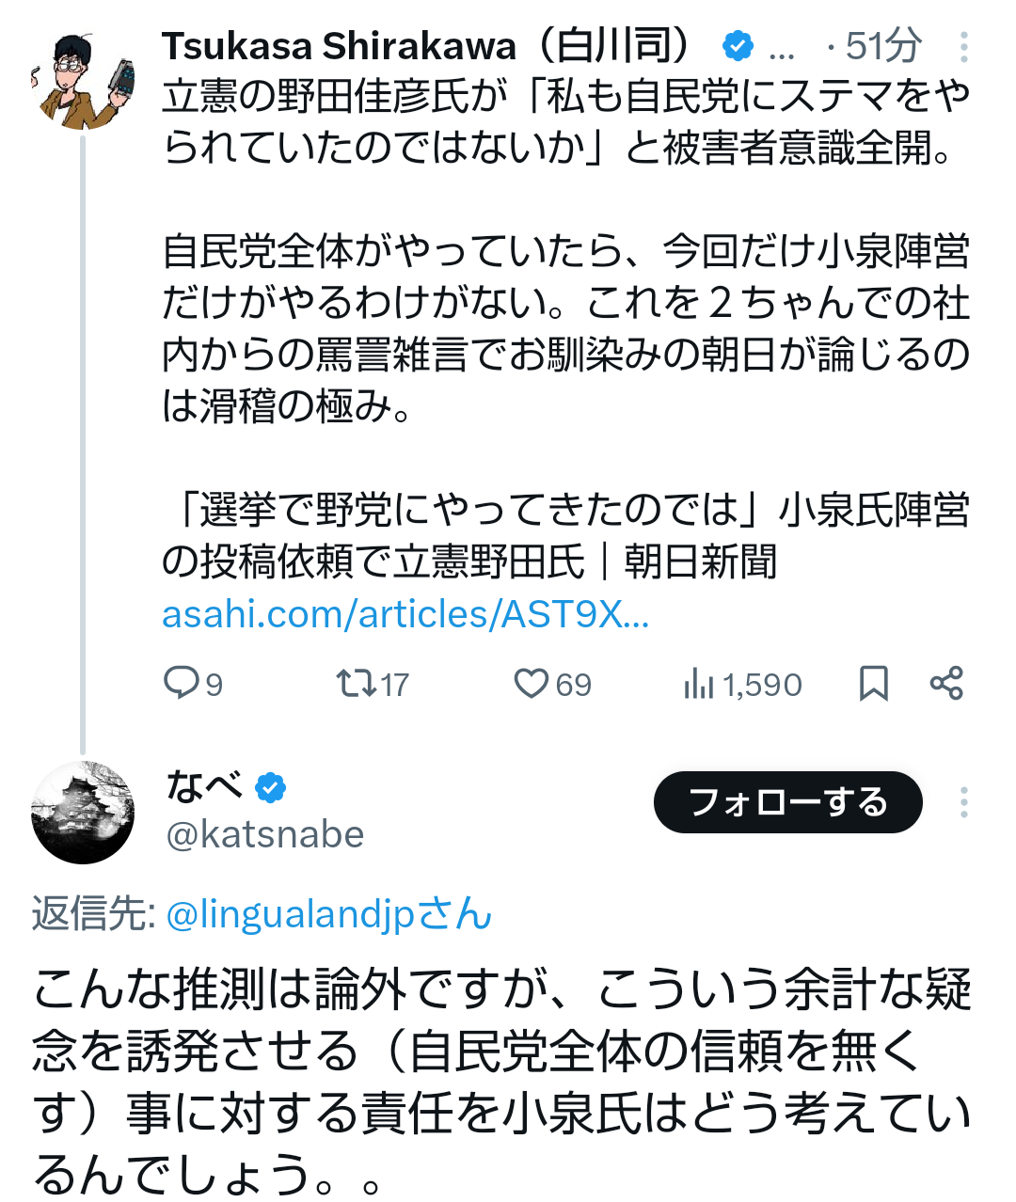Reply to Tsukasa Shirakawa's tweet
This screenshot has height=1202, width=1016.
[x=181, y=684]
